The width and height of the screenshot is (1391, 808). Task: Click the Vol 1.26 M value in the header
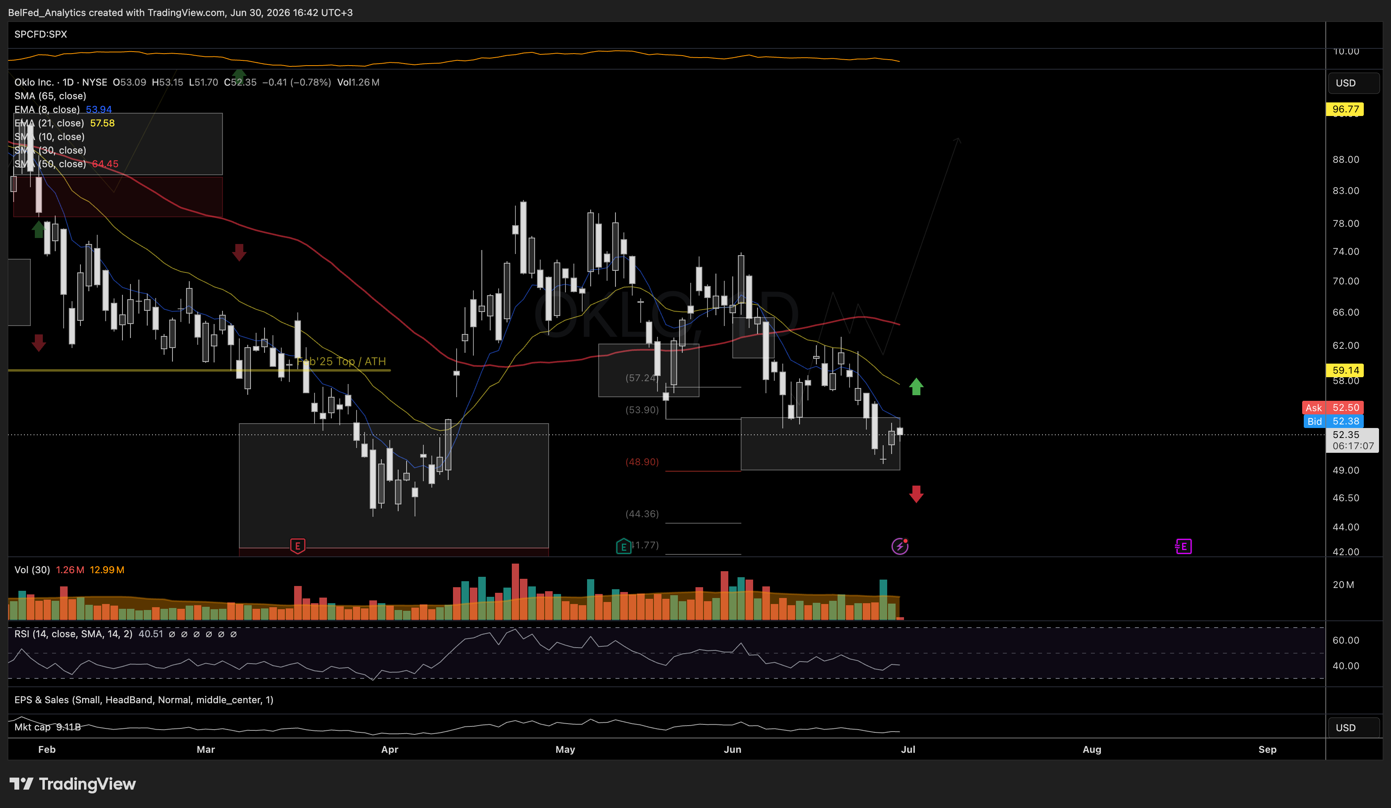(358, 82)
